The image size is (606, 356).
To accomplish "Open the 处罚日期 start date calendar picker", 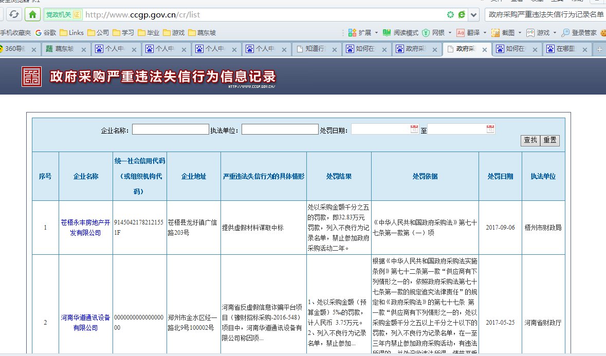I will 414,129.
